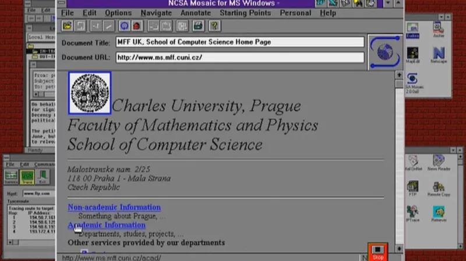
Task: Click the first icon in Mosaic title bar
Action: pos(320,3)
